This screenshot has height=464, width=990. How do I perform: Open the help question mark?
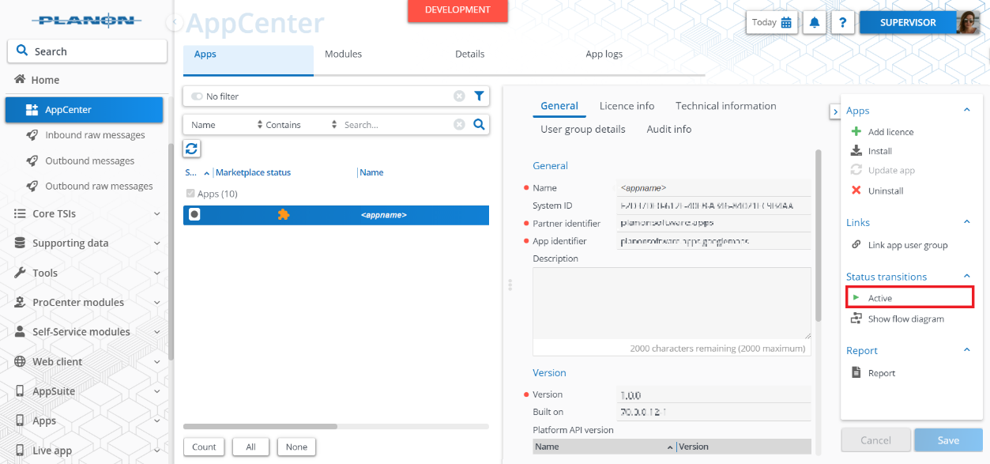point(842,22)
